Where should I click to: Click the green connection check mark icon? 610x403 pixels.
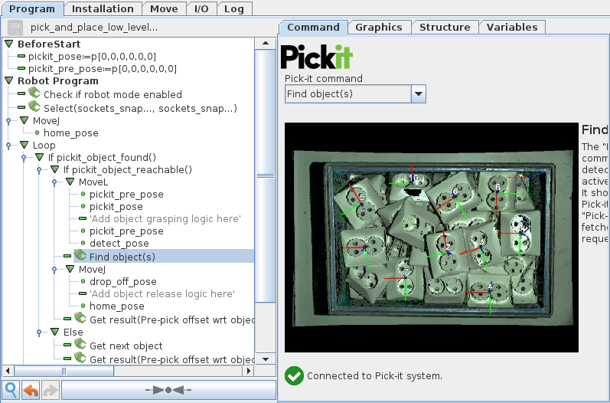click(294, 375)
